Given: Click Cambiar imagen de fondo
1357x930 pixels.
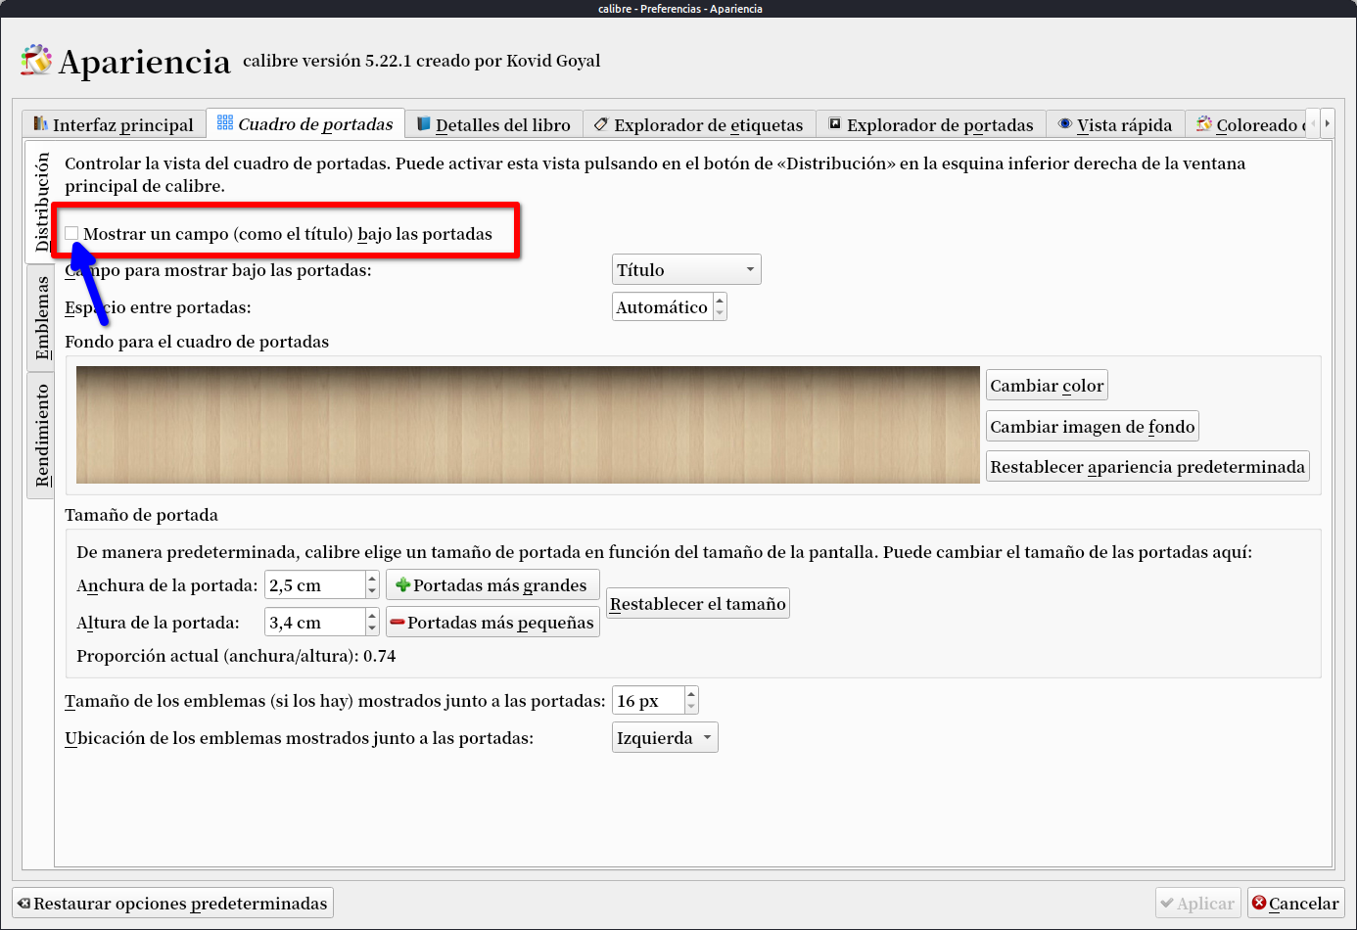Looking at the screenshot, I should [1093, 427].
